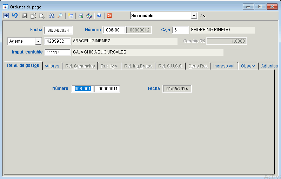The width and height of the screenshot is (281, 179).
Task: Click the print preview page icon
Action: (42, 16)
